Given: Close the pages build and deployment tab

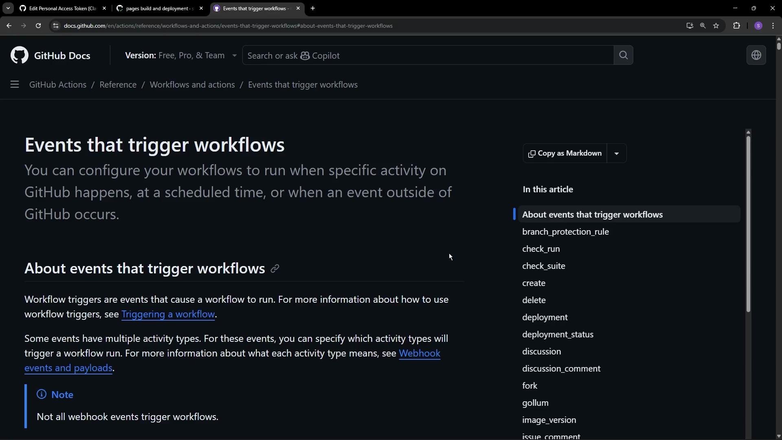Looking at the screenshot, I should pyautogui.click(x=201, y=8).
